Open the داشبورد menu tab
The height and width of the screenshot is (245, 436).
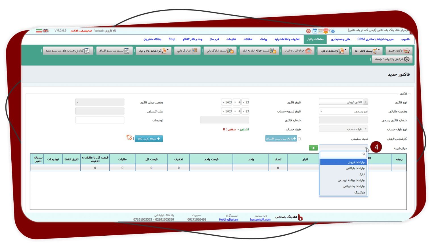[x=405, y=39]
